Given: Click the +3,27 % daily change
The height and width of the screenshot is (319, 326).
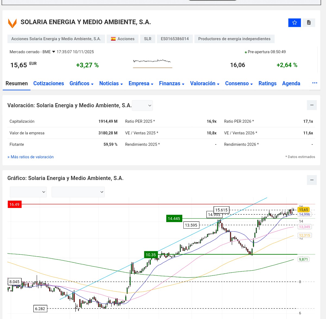Looking at the screenshot, I should point(87,65).
